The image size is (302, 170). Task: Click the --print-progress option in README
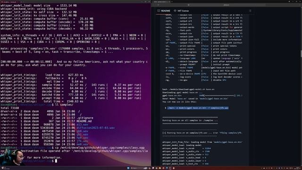(187, 52)
